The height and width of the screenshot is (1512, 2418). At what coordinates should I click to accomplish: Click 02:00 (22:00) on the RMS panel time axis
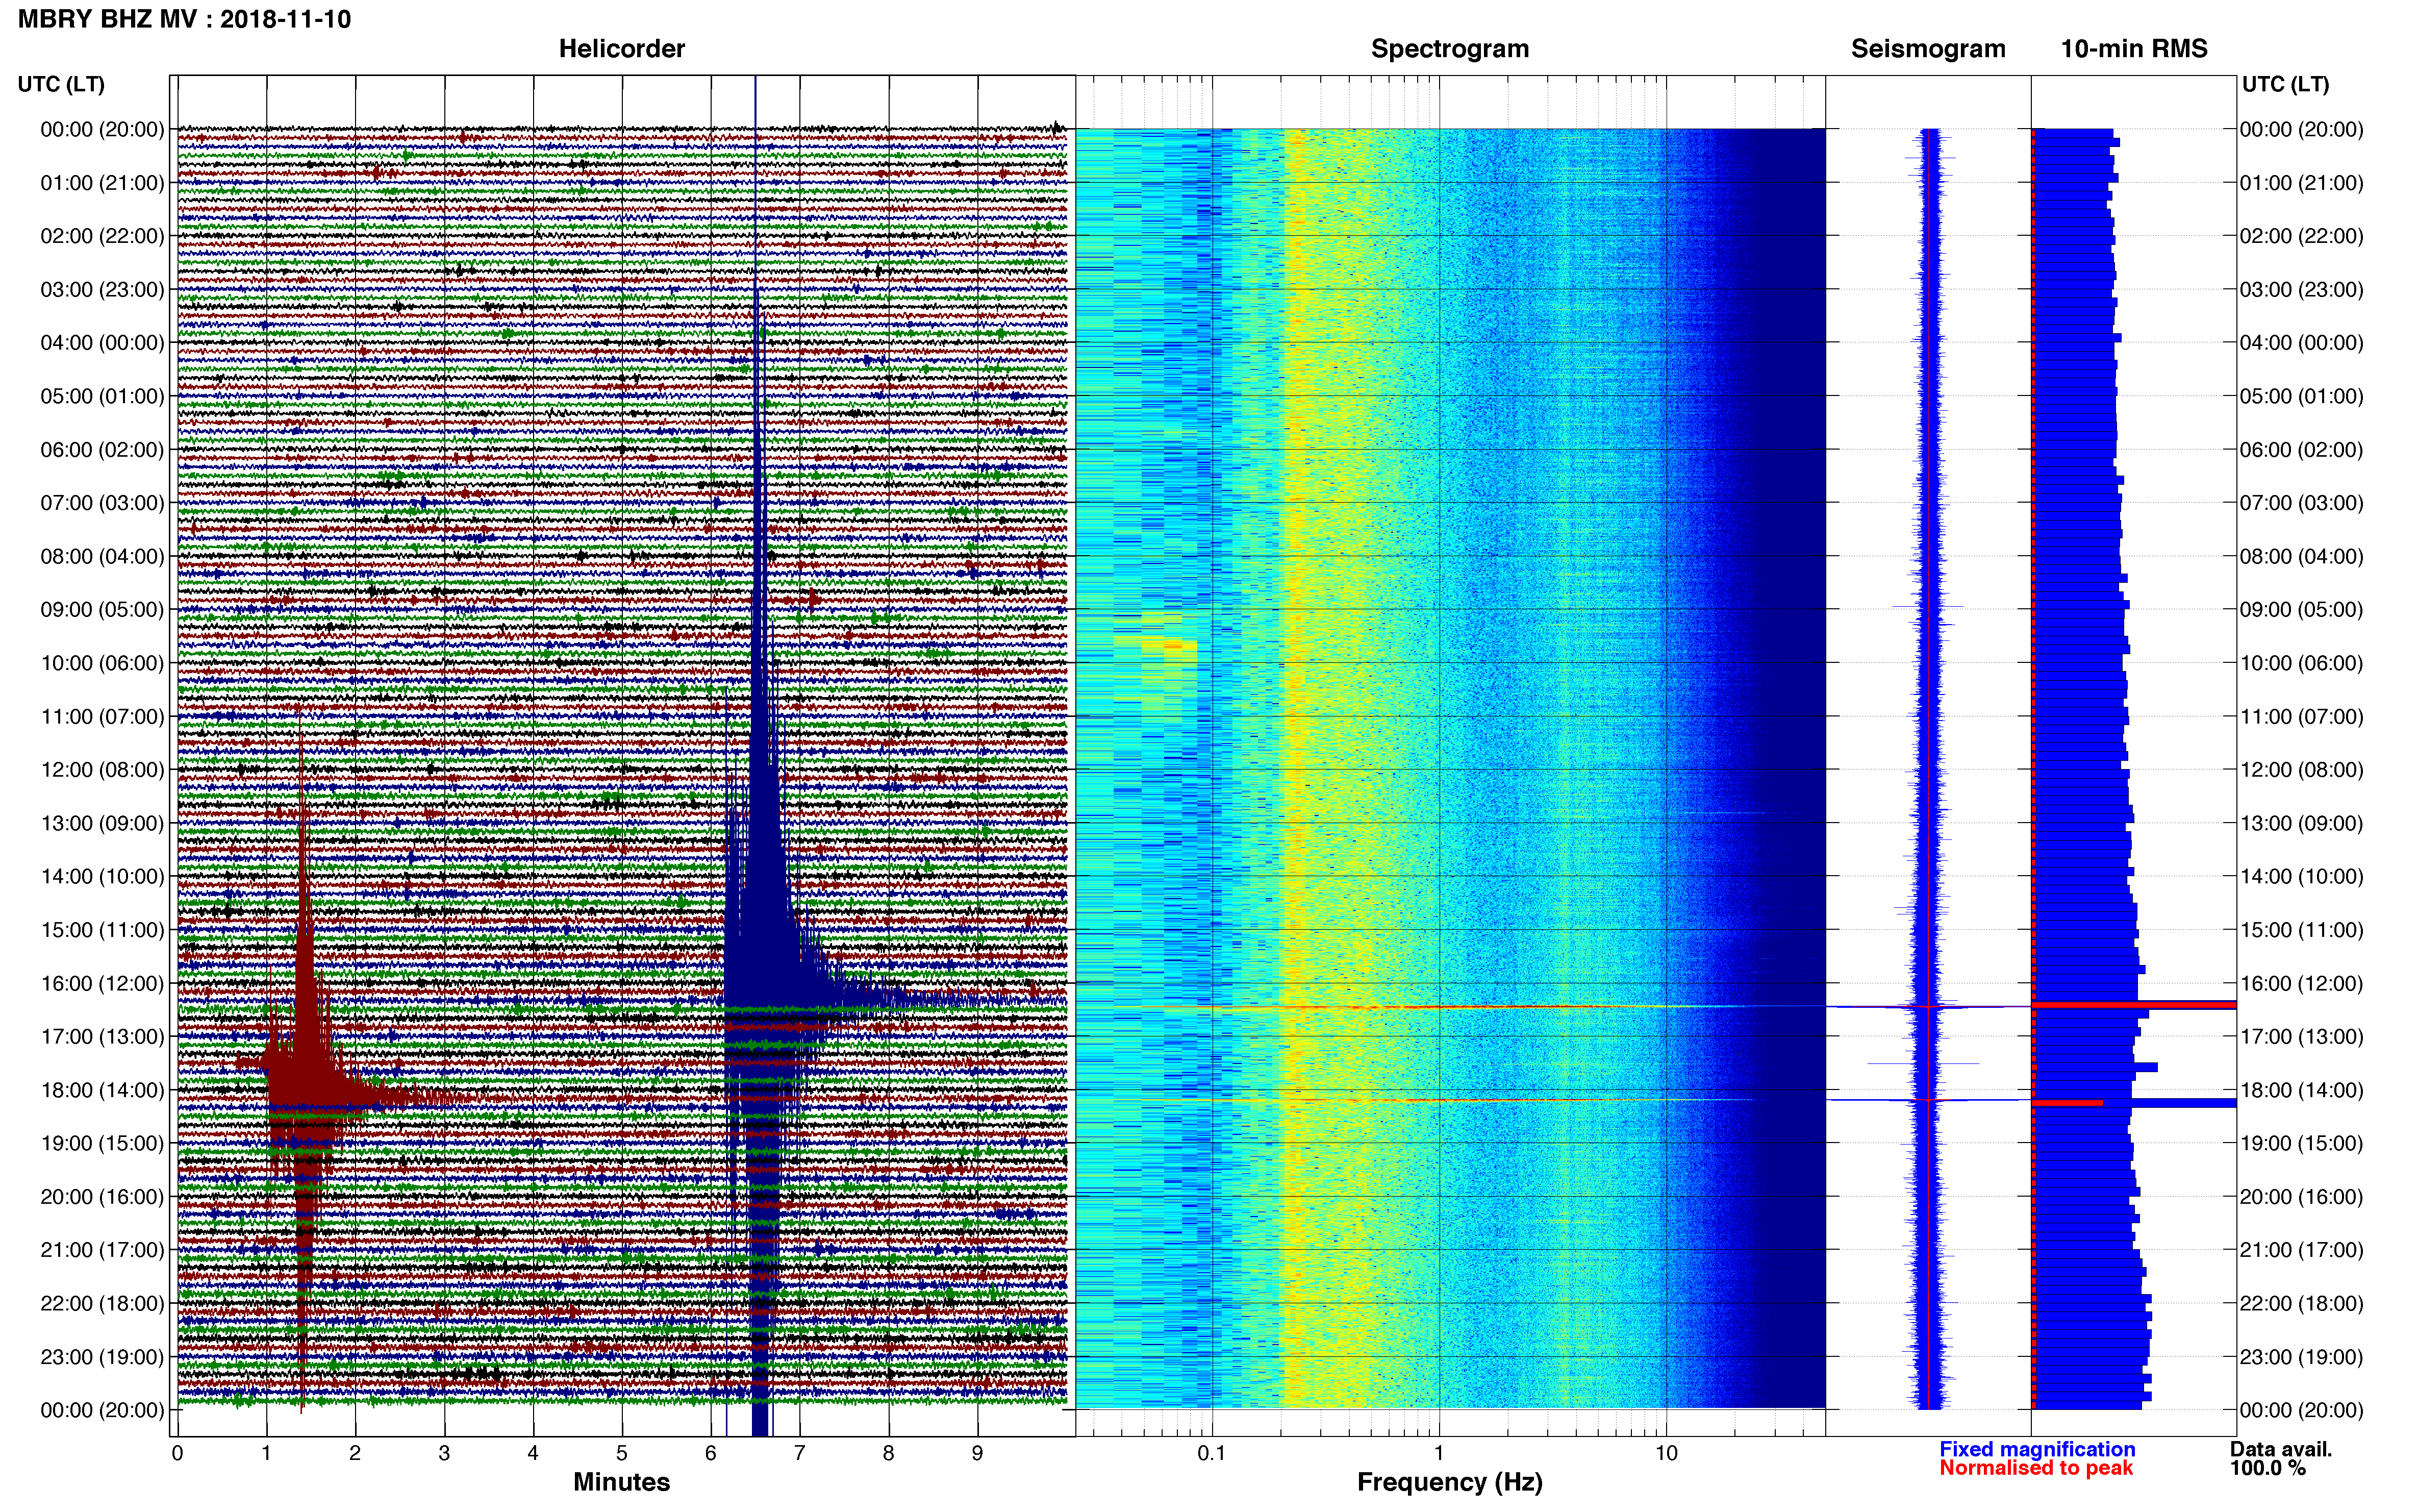pyautogui.click(x=2301, y=236)
